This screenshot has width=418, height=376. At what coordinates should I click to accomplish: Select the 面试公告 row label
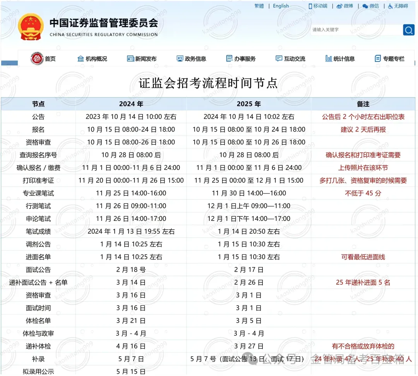[38, 270]
